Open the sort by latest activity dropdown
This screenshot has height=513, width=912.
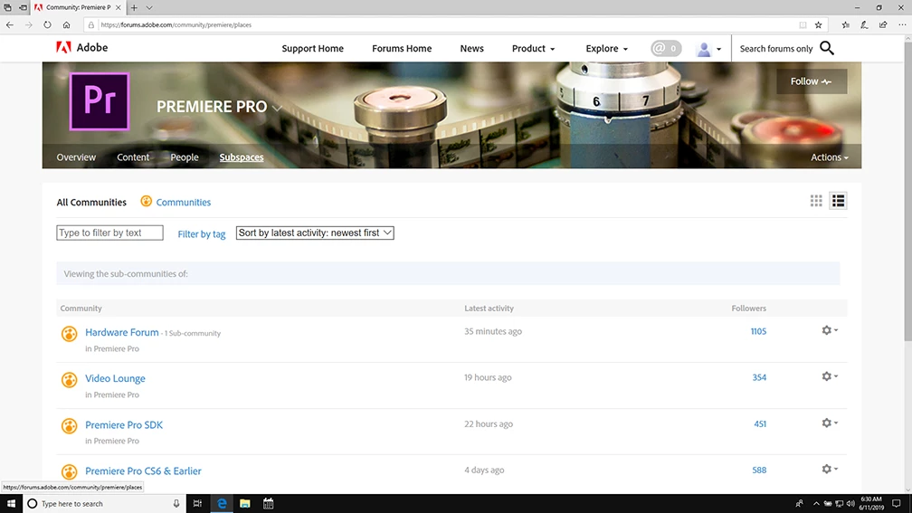[315, 233]
